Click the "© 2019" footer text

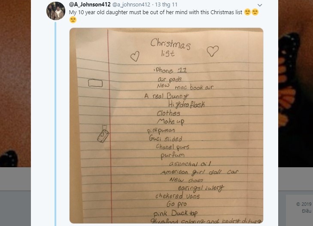coord(304,204)
